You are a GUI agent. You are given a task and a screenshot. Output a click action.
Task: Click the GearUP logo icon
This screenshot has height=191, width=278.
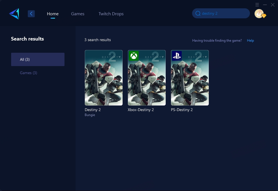pos(14,14)
